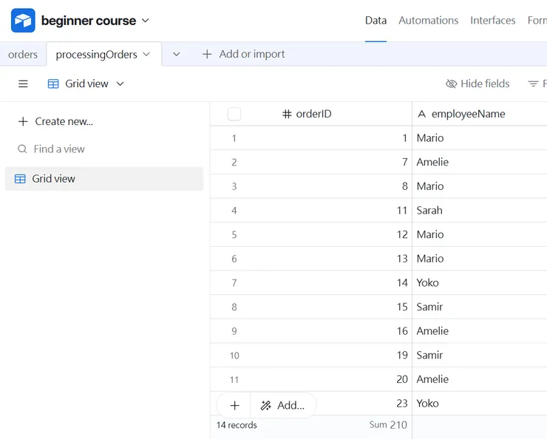Open the hidden tables list chevron
The image size is (547, 439).
coord(176,54)
